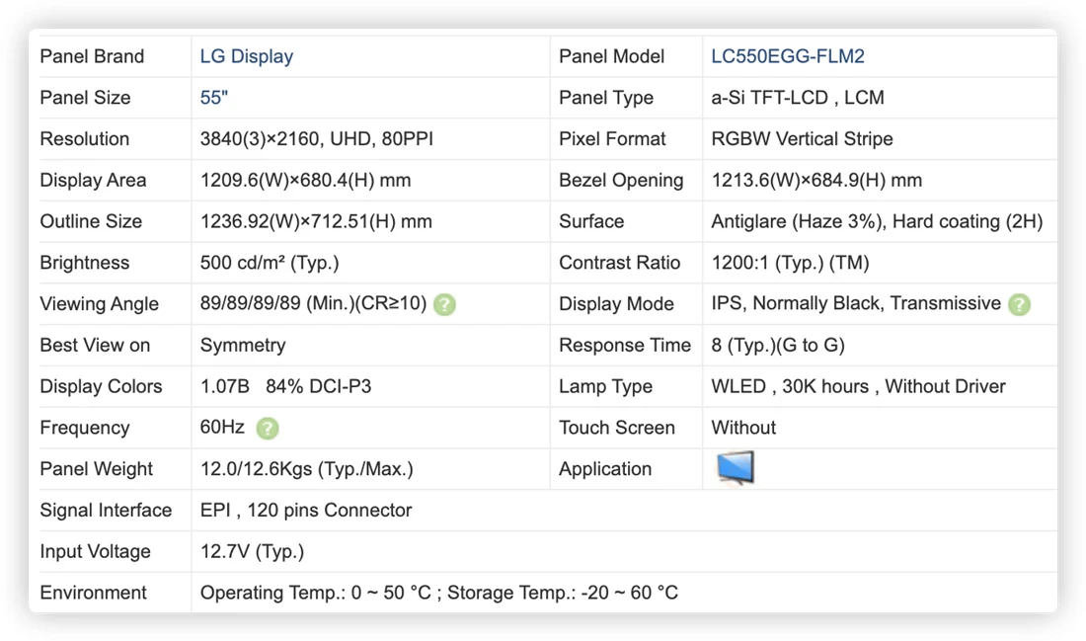Select the "Outline Size" row label
Image resolution: width=1086 pixels, height=641 pixels.
click(91, 222)
